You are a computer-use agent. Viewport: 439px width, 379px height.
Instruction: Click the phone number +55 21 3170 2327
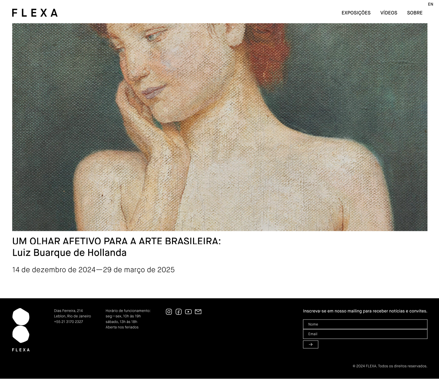[69, 322]
